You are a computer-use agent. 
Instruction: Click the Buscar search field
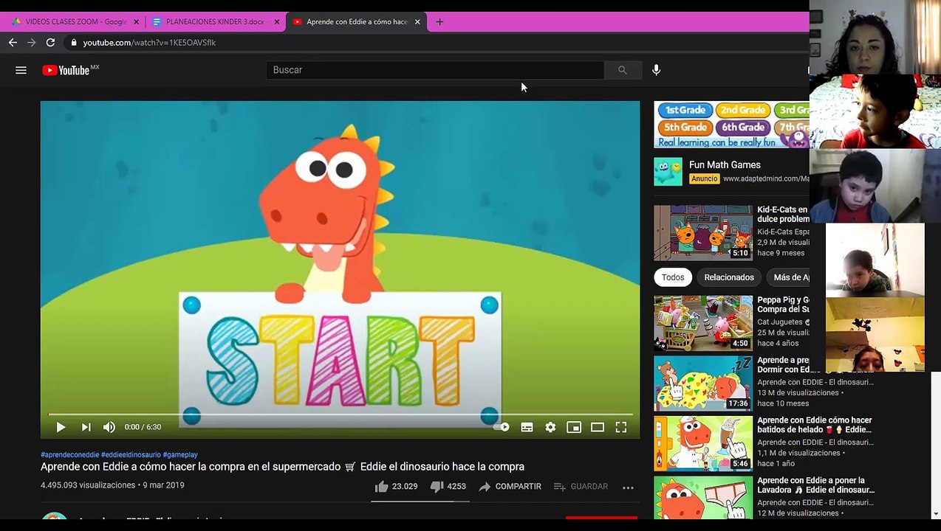coord(436,70)
